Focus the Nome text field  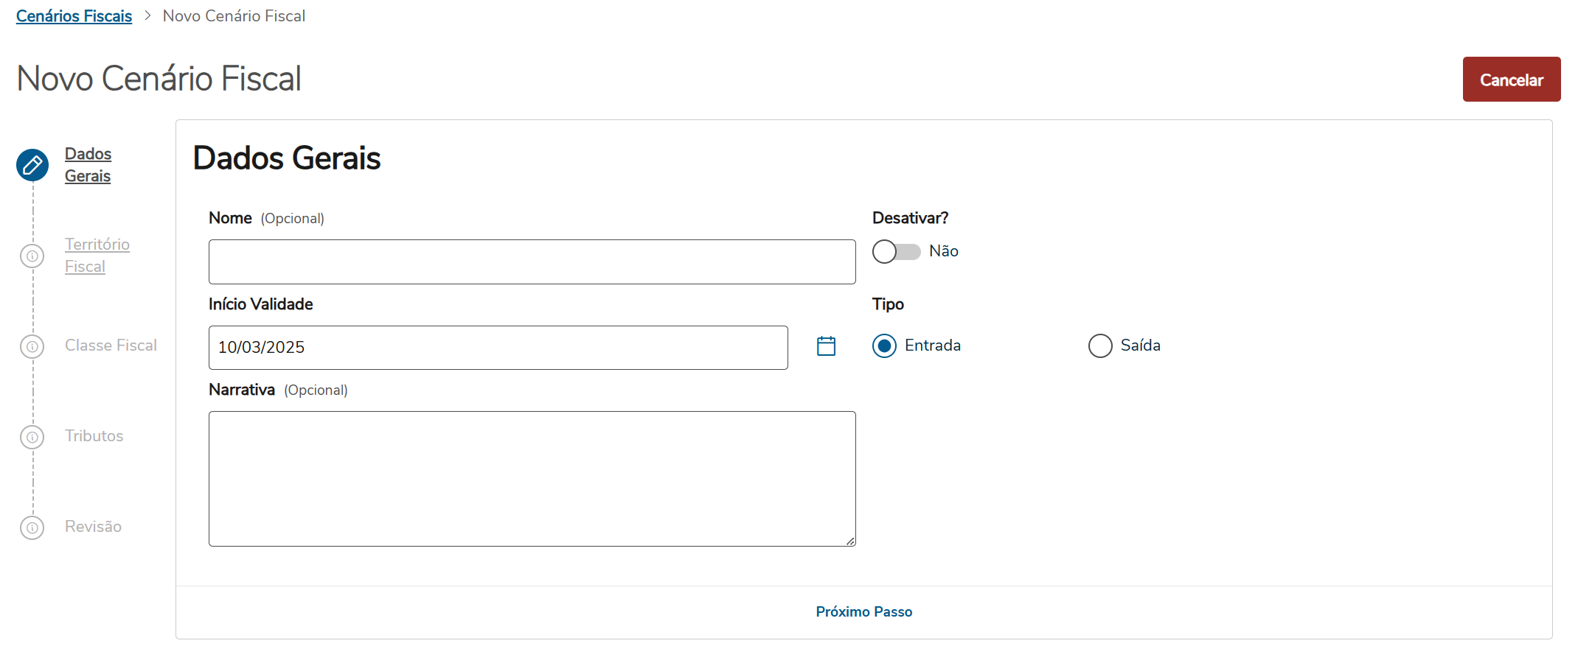click(532, 262)
